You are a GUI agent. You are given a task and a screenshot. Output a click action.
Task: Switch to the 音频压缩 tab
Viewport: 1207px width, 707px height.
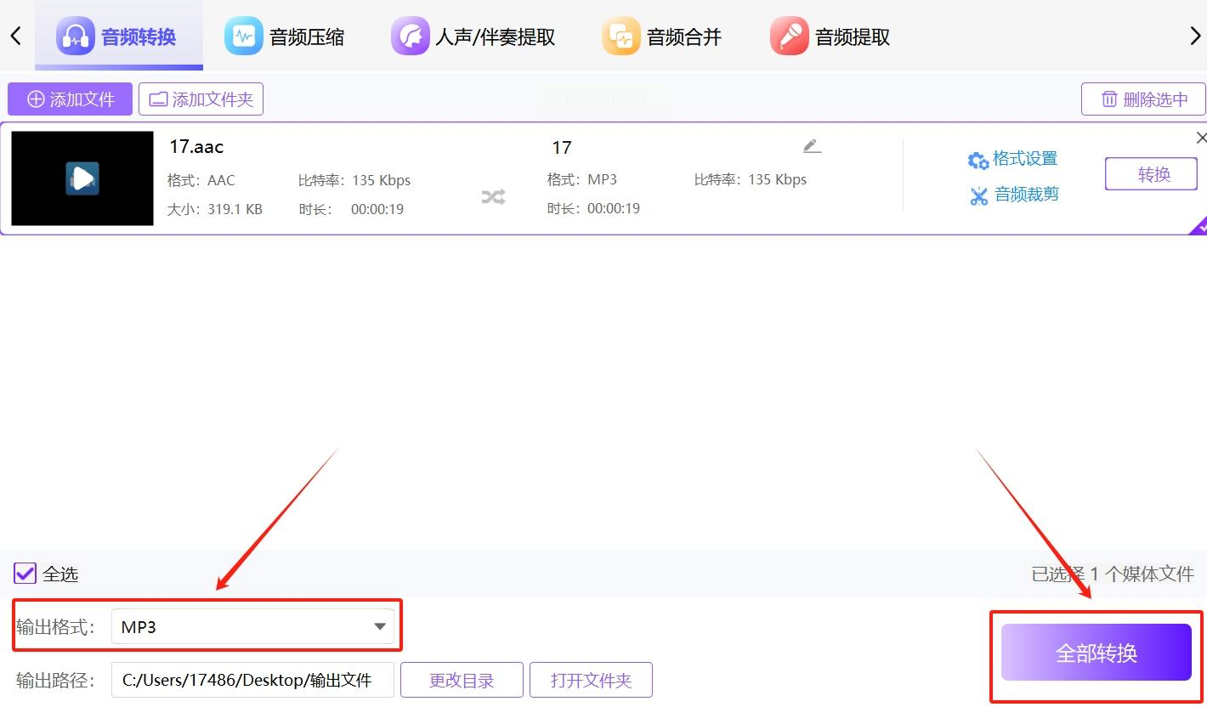pos(285,37)
